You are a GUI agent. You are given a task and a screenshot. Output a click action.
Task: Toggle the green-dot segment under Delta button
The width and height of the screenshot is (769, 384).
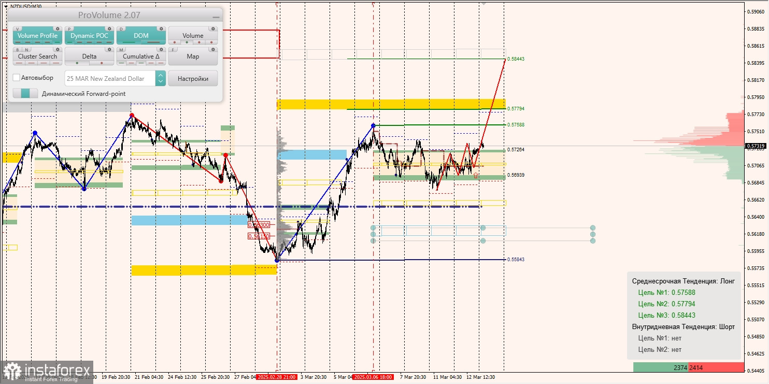(77, 63)
